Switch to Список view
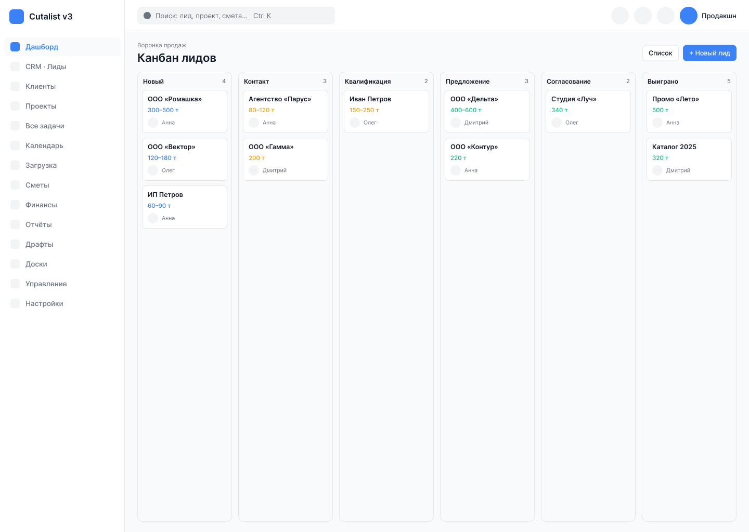 pyautogui.click(x=661, y=53)
